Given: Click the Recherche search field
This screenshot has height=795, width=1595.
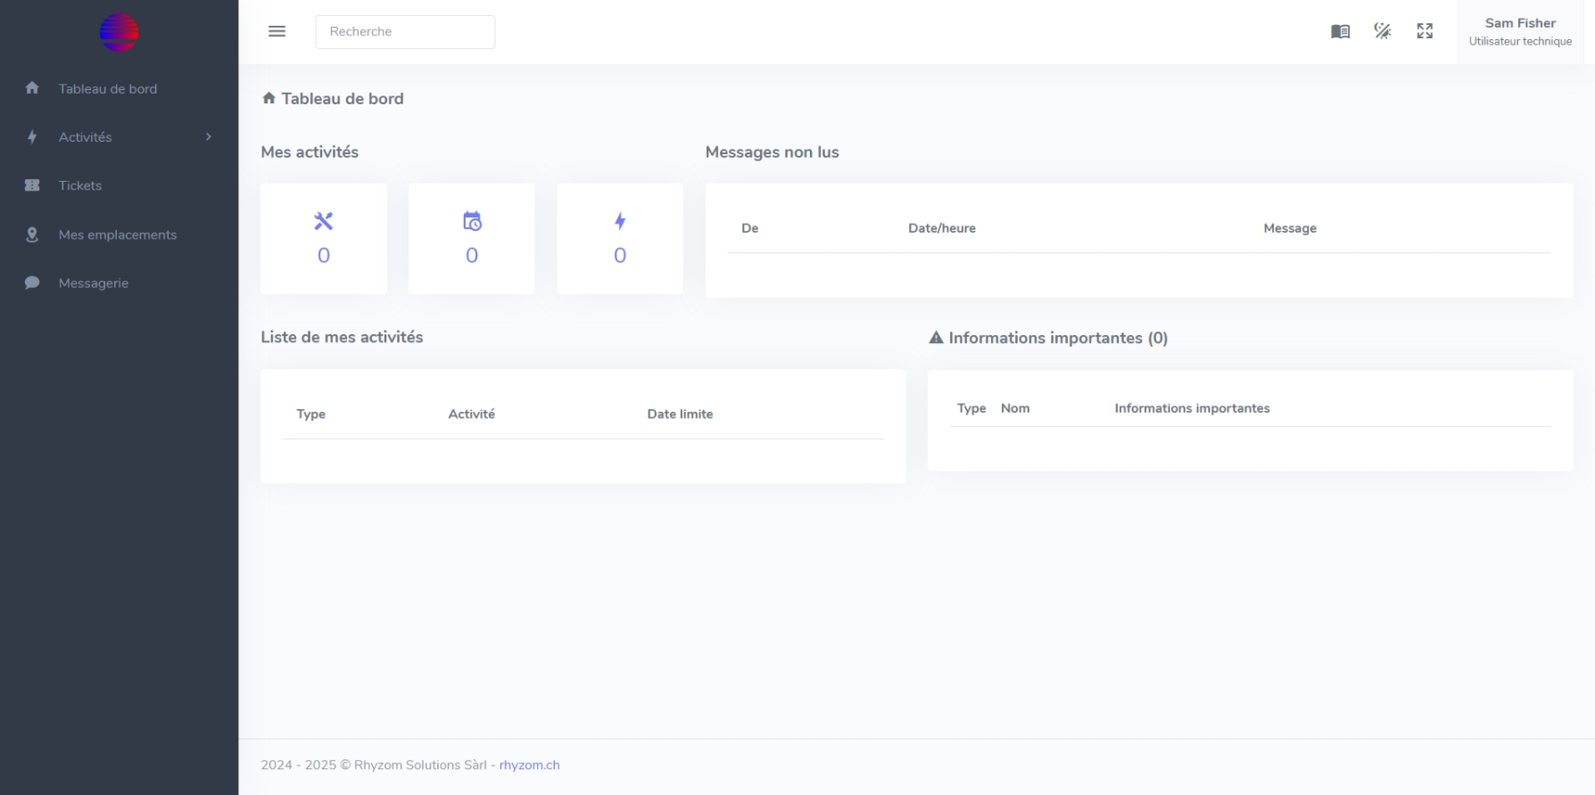Looking at the screenshot, I should point(405,31).
